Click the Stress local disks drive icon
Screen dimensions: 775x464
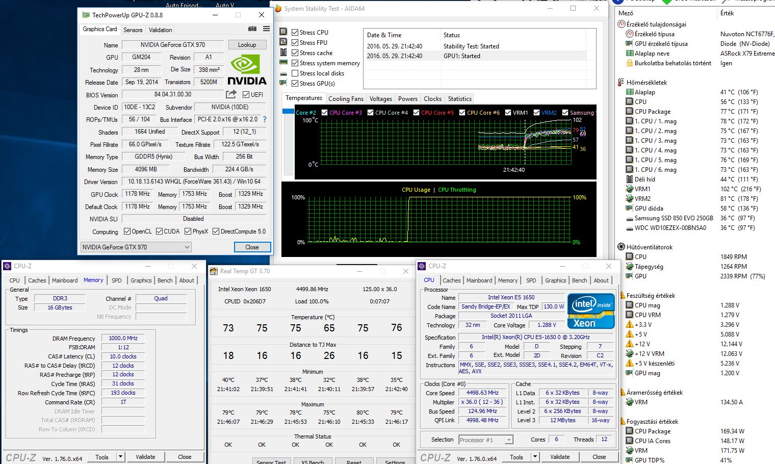tap(283, 73)
